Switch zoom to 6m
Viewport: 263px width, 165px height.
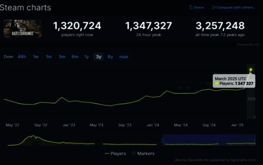[75, 57]
